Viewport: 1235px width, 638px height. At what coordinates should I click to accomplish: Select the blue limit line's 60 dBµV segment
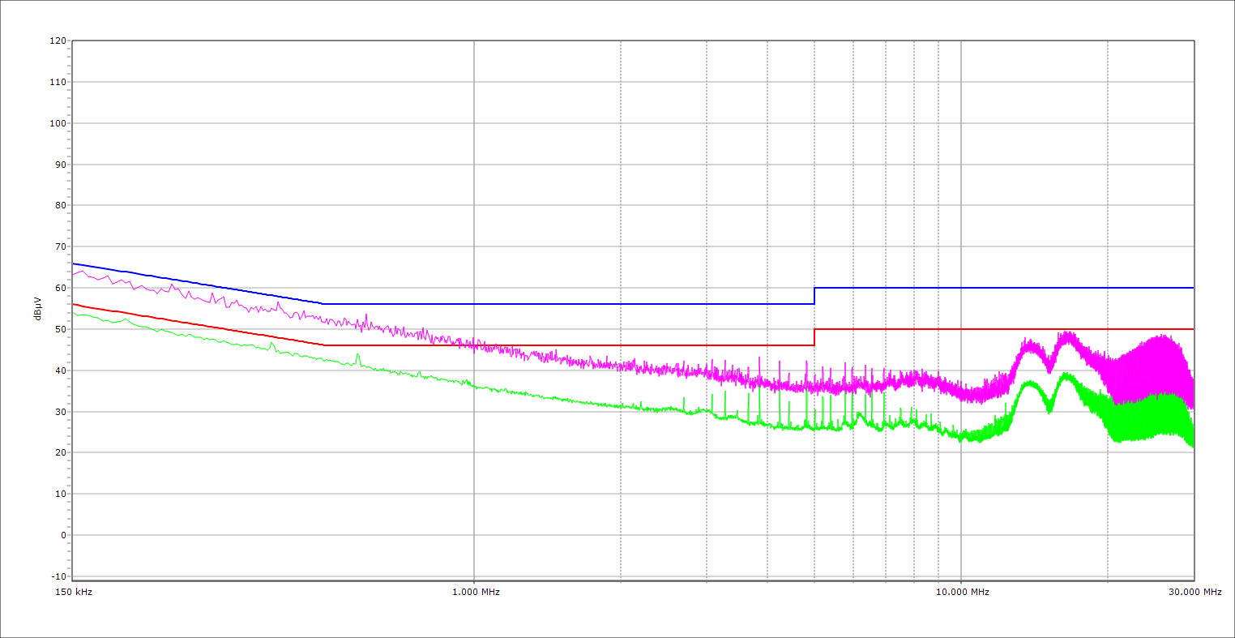click(x=1005, y=288)
